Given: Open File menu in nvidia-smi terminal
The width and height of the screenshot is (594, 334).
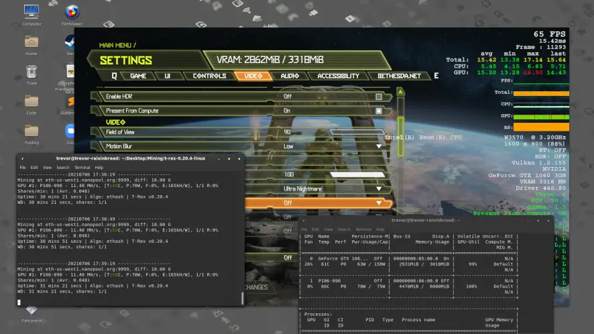Looking at the screenshot, I should [304, 229].
